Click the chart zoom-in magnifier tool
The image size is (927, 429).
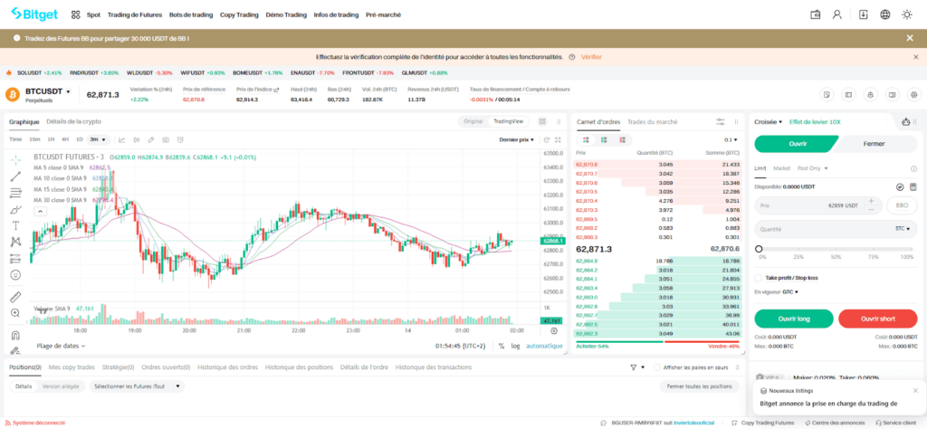point(15,313)
